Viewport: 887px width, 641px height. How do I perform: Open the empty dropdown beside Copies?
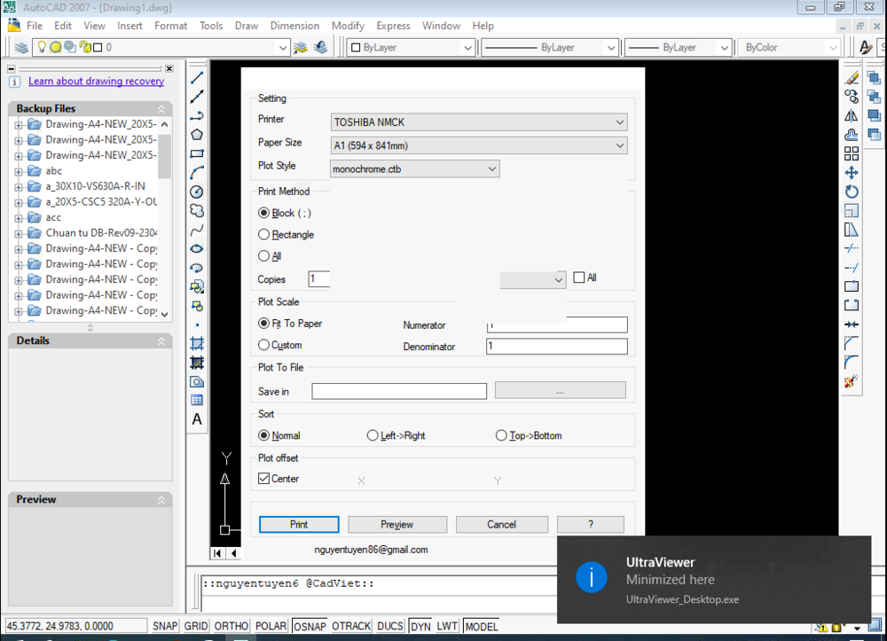click(532, 279)
